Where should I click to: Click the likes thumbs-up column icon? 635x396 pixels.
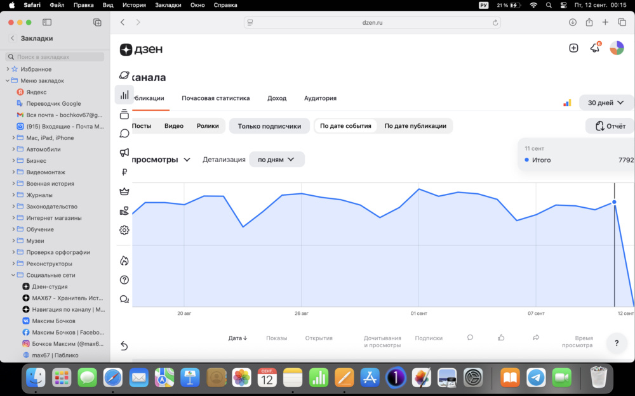coord(501,338)
